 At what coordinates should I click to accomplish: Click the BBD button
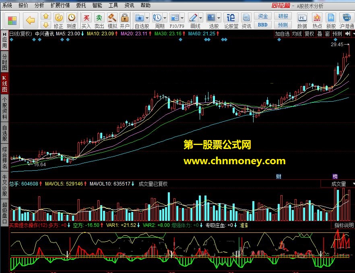pos(262,24)
